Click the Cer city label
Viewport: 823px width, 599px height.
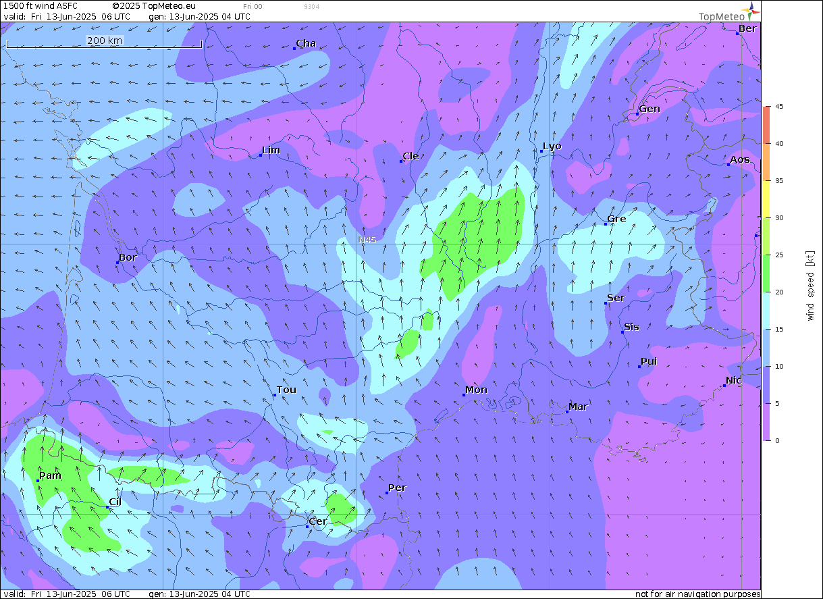(x=317, y=521)
